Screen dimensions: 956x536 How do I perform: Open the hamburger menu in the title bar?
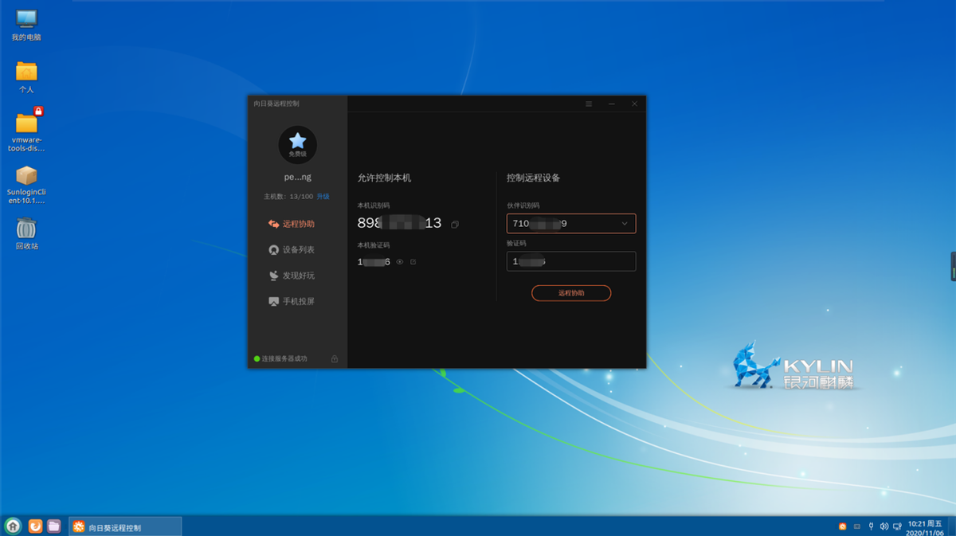pyautogui.click(x=589, y=104)
